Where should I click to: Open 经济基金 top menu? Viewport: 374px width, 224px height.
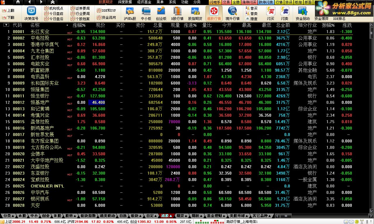tap(144, 2)
